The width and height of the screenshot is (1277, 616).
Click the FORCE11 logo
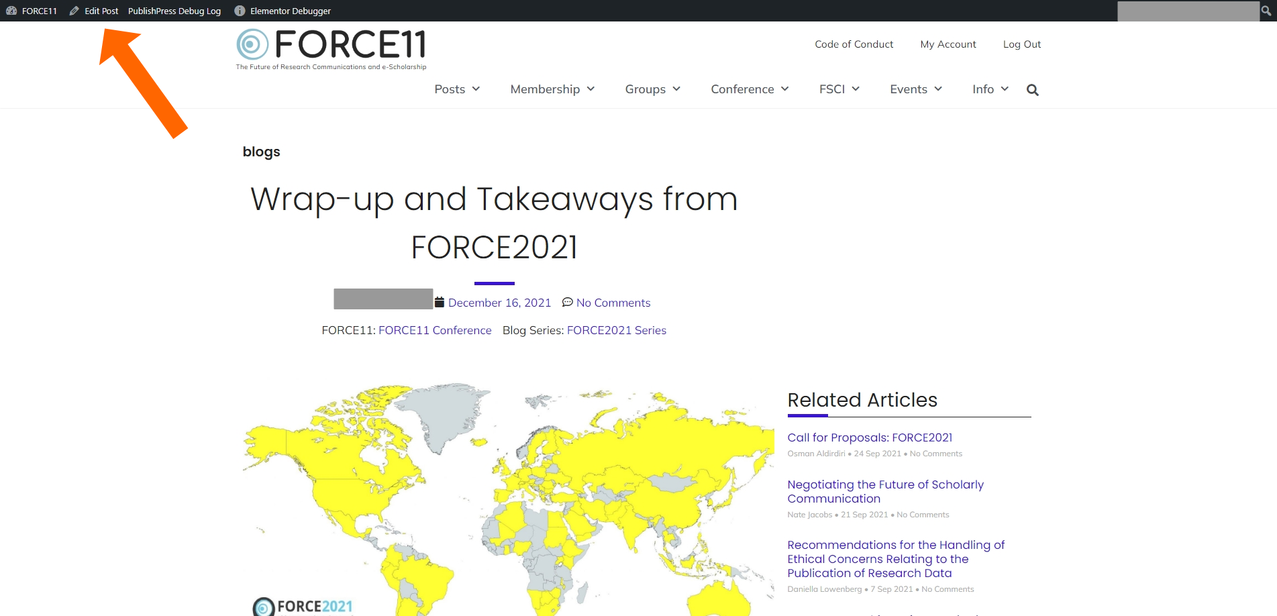point(331,44)
